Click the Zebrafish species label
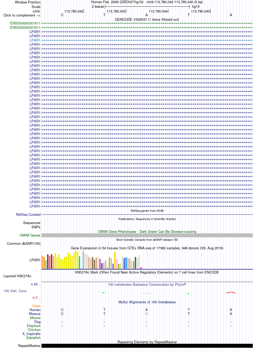The height and width of the screenshot is (352, 253). [33, 338]
